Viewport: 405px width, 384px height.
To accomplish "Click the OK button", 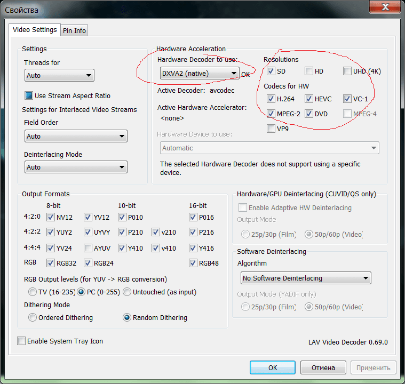I will pos(272,367).
